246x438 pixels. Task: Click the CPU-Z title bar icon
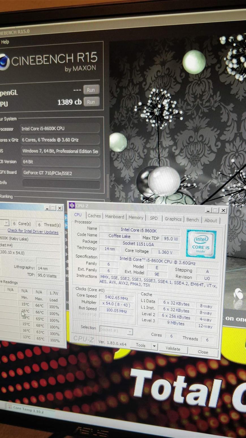coord(72,205)
